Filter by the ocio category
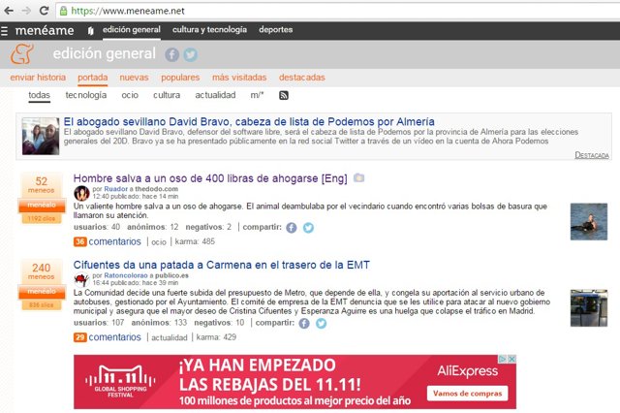 pyautogui.click(x=130, y=95)
